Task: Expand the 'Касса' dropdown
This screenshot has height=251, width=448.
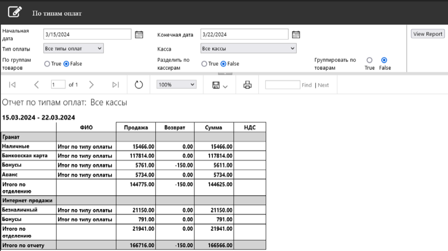Action: 248,48
